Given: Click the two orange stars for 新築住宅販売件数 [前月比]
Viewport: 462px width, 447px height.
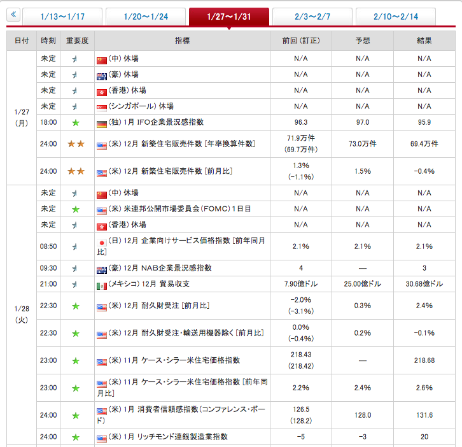Looking at the screenshot, I should coord(76,171).
